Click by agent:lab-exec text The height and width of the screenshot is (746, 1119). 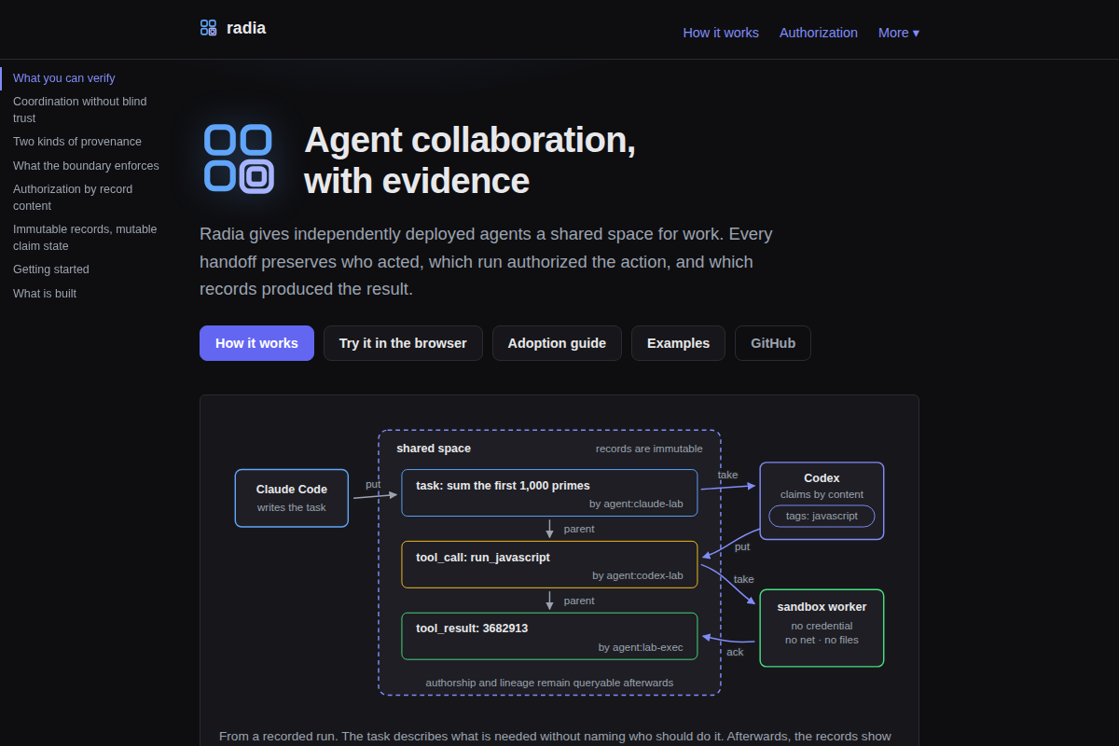point(641,647)
